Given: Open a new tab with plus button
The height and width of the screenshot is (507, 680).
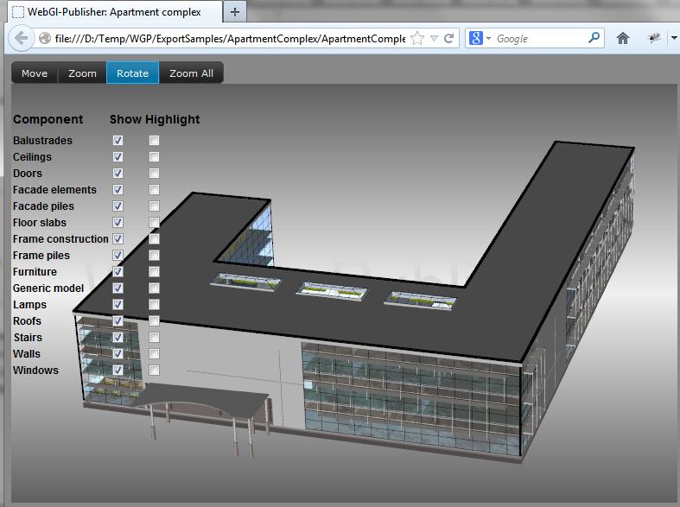Looking at the screenshot, I should (235, 12).
